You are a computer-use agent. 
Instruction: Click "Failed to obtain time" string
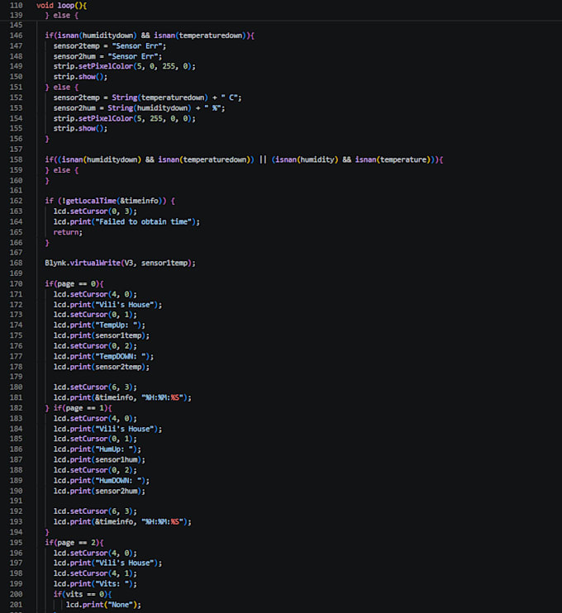pos(144,221)
